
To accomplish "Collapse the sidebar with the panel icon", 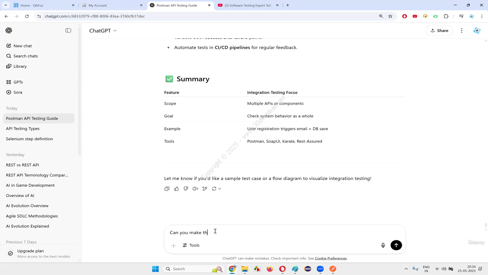I will (x=68, y=31).
